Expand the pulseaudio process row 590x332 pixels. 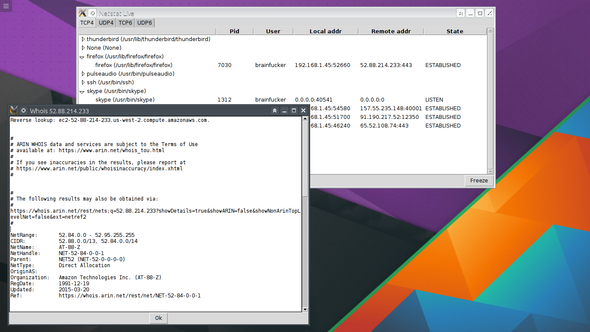83,73
